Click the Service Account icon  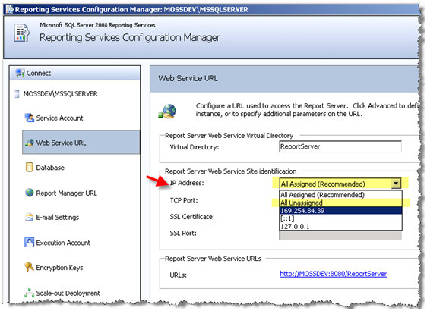click(29, 118)
